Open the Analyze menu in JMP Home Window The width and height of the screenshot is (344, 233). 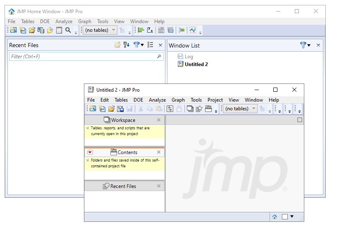coord(64,21)
